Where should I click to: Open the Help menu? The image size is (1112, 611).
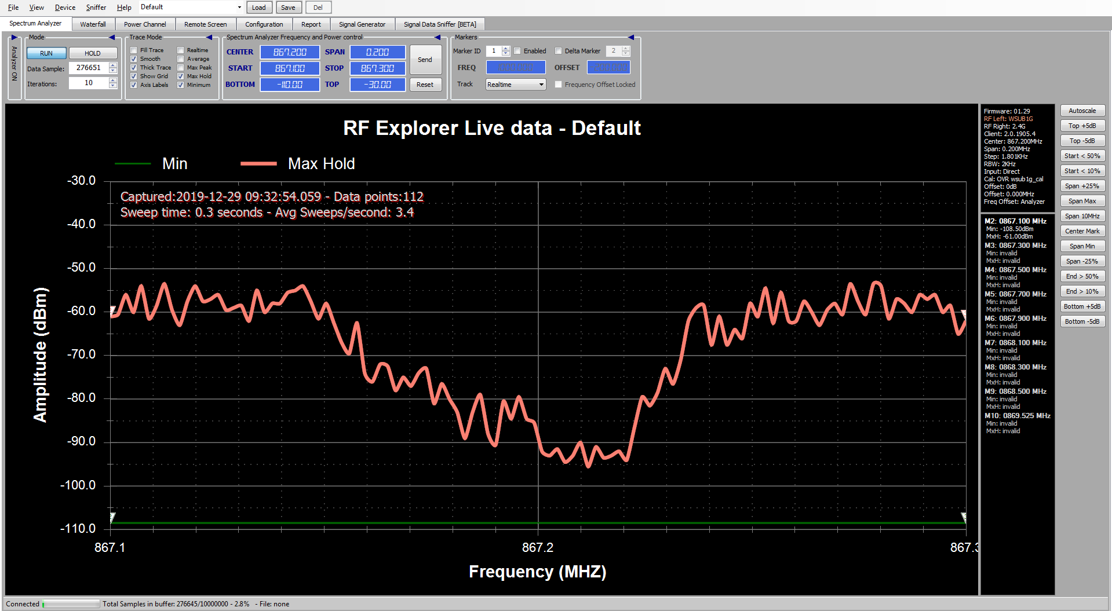tap(124, 8)
